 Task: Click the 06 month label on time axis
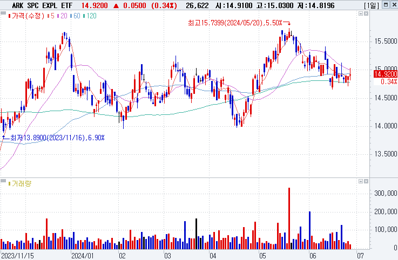(313, 256)
